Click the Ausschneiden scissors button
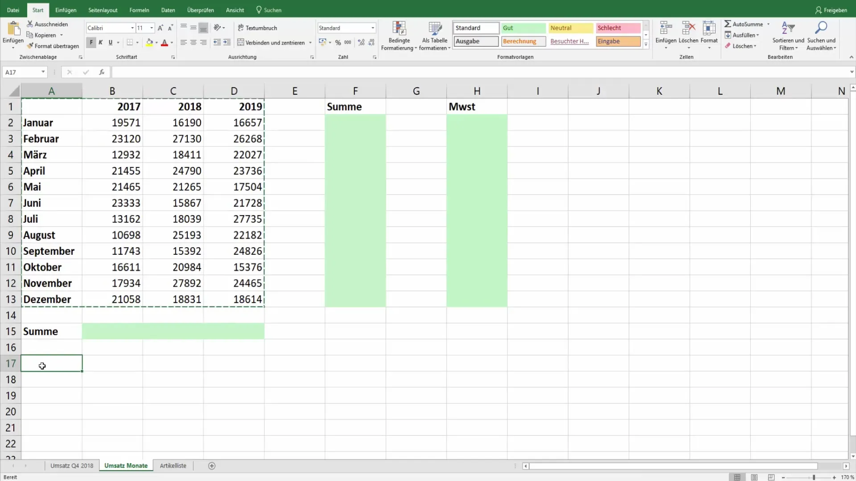Screen dimensions: 856x481 pyautogui.click(x=47, y=24)
